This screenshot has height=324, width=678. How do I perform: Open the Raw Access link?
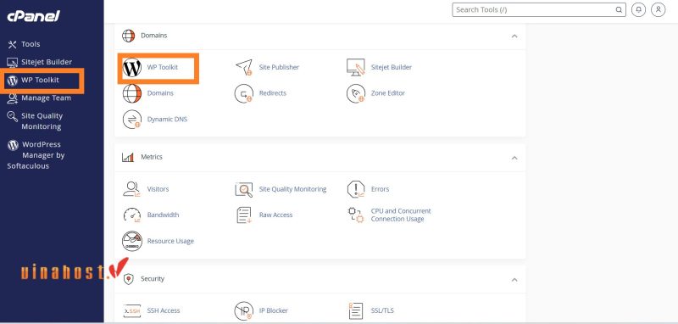pyautogui.click(x=276, y=215)
